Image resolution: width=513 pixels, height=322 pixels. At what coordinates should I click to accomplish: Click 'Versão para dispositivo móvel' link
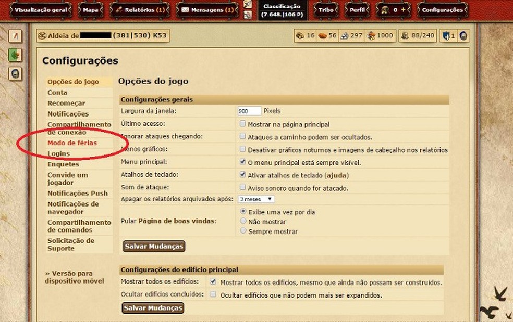pos(74,277)
